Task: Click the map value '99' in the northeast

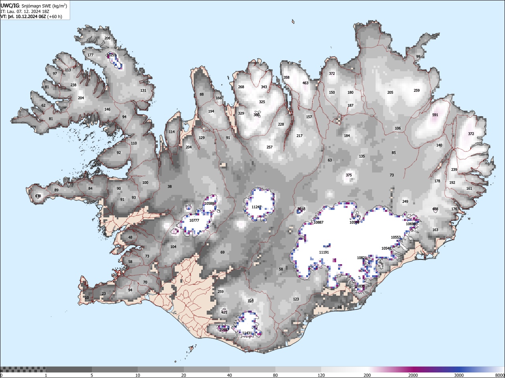Action: pyautogui.click(x=418, y=57)
